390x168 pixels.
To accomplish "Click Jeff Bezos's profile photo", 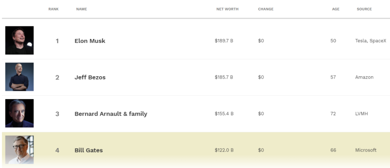I will [19, 77].
